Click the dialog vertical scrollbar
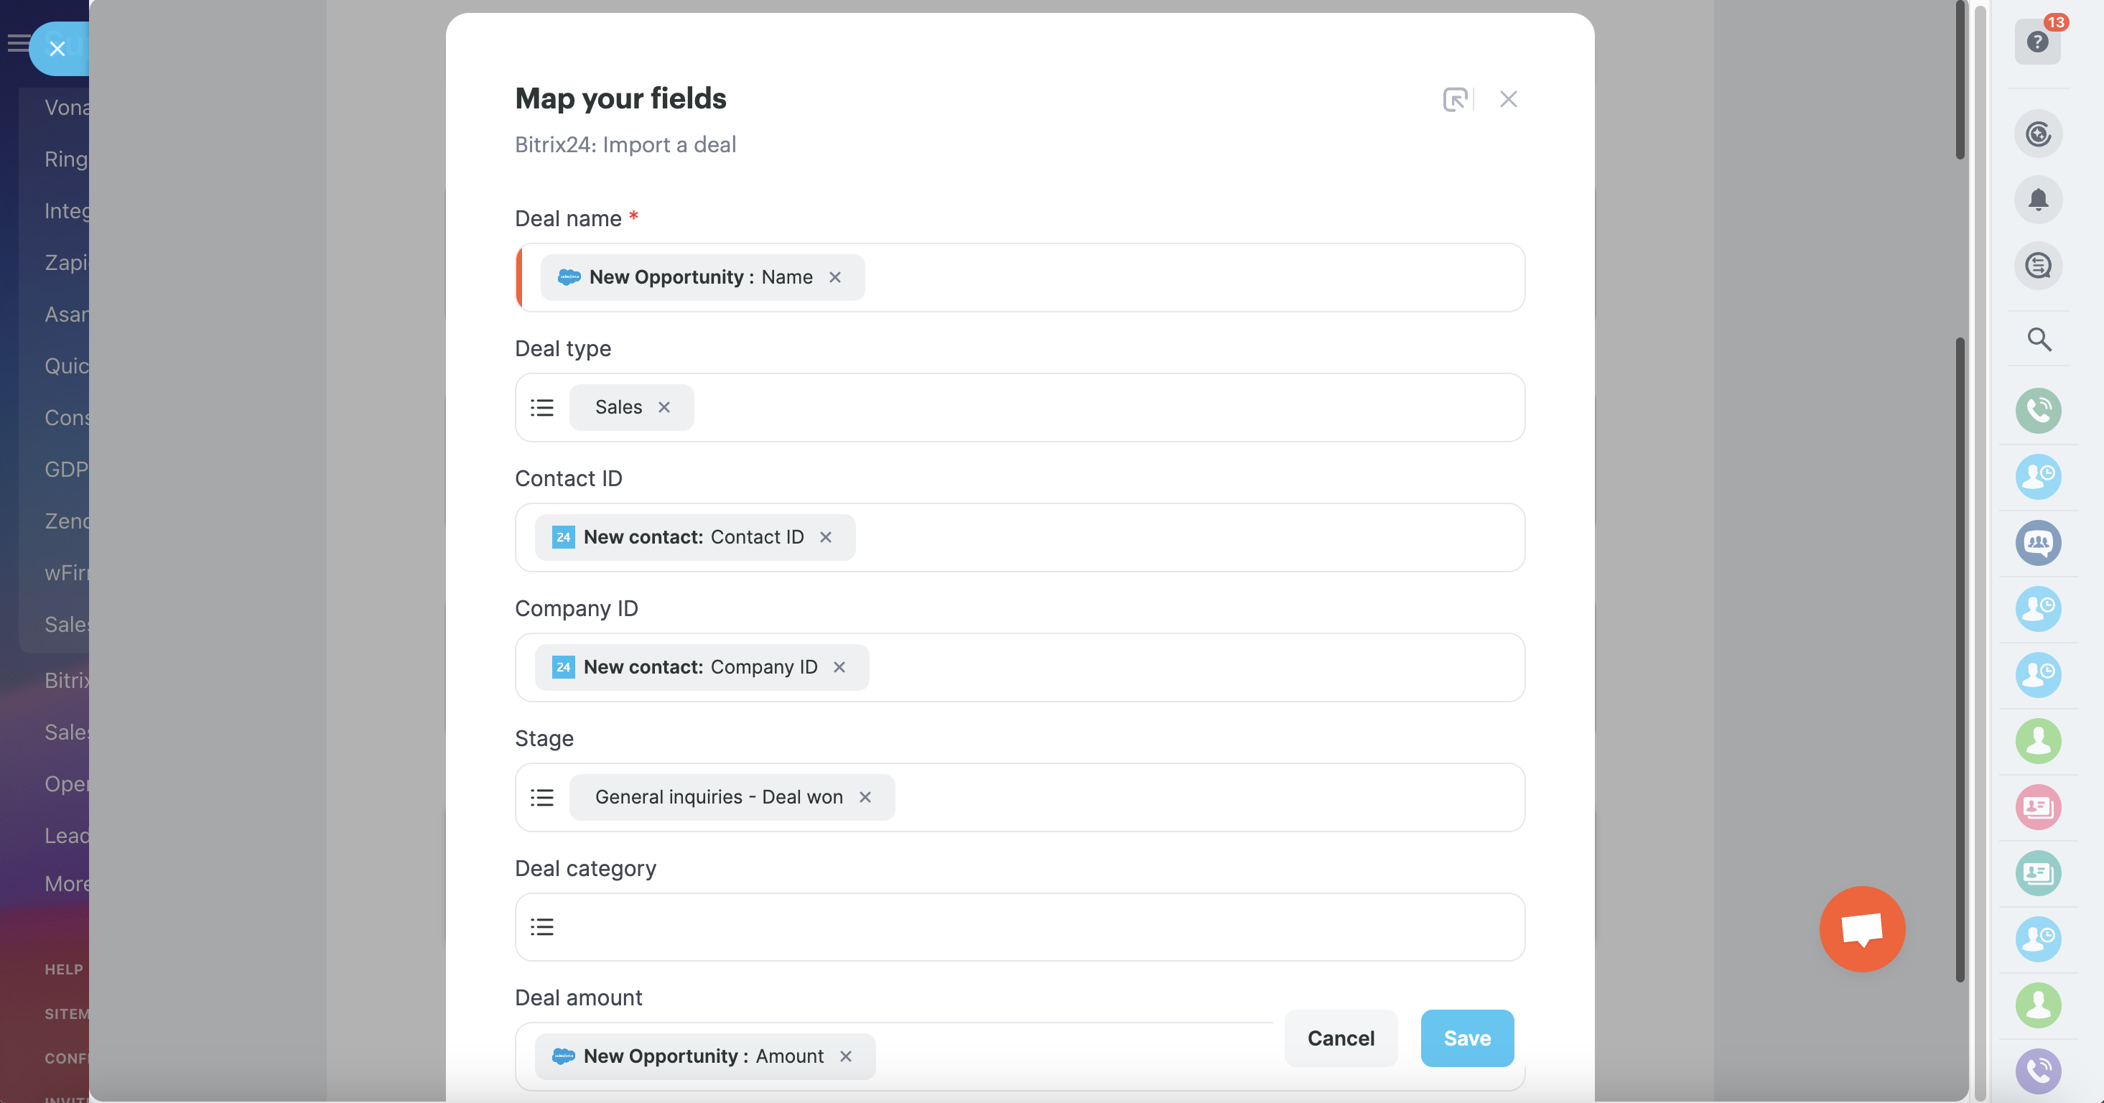This screenshot has width=2104, height=1103. (1960, 653)
